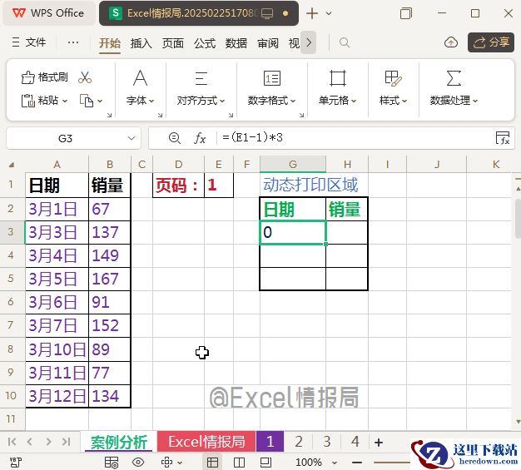The width and height of the screenshot is (521, 470).
Task: Open clipboard group dialog launcher
Action: pyautogui.click(x=109, y=115)
